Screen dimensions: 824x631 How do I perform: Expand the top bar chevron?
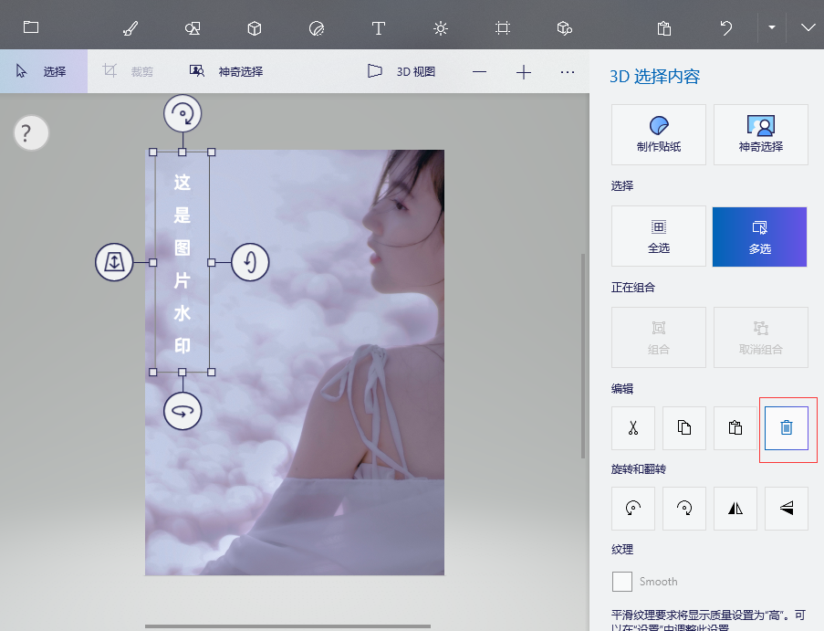pos(808,27)
